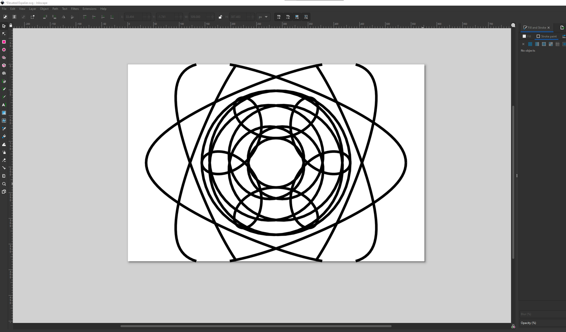Close the Fill and Stroke panel
Image resolution: width=566 pixels, height=332 pixels.
[x=549, y=27]
